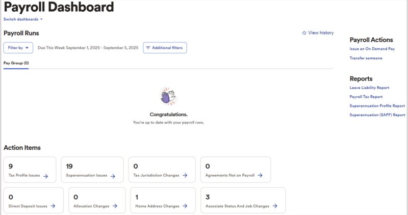Viewport: 408px width, 215px height.
Task: Click the clock icon beside View history
Action: 304,33
